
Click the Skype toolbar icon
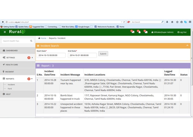point(186,22)
